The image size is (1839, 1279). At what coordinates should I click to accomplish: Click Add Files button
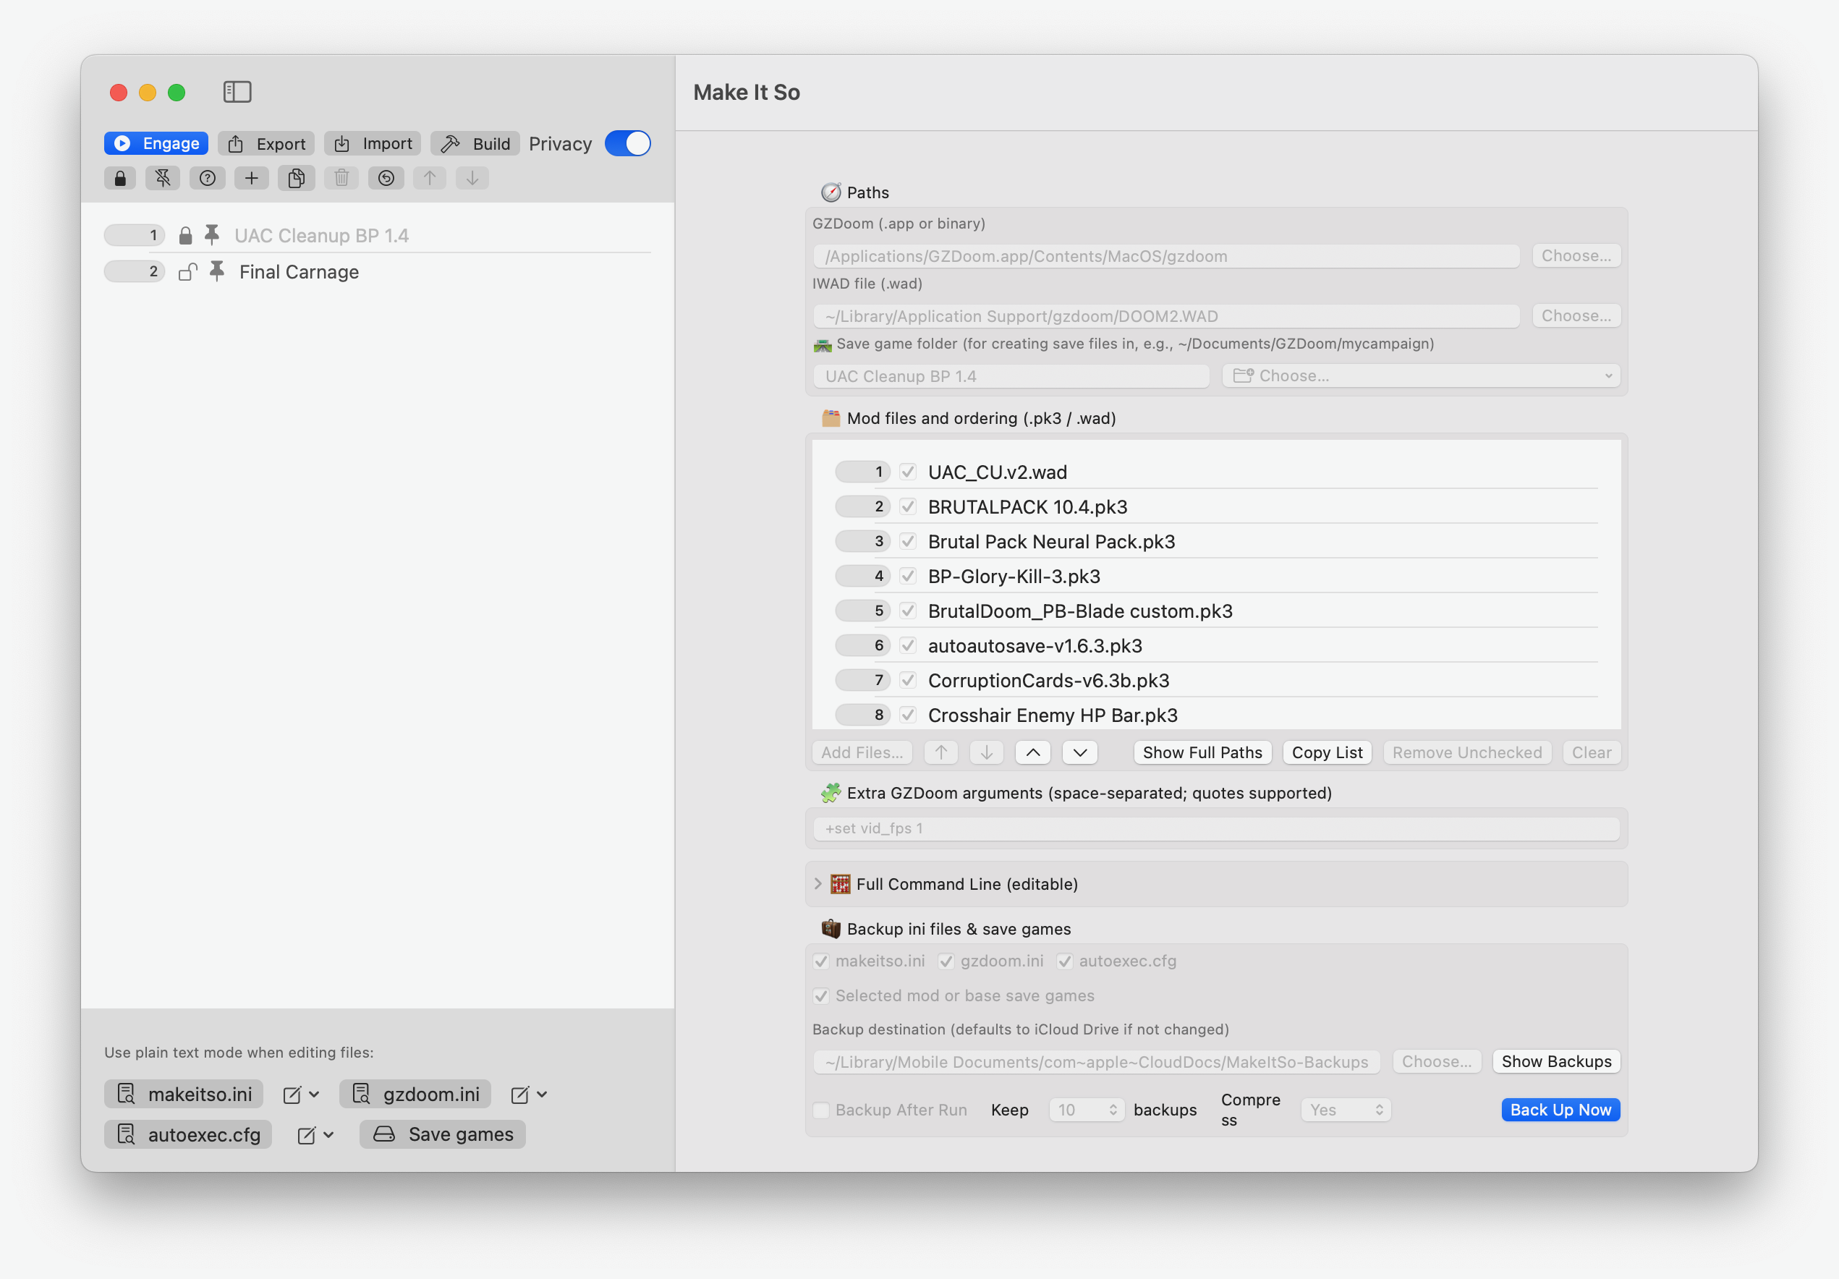(x=862, y=753)
